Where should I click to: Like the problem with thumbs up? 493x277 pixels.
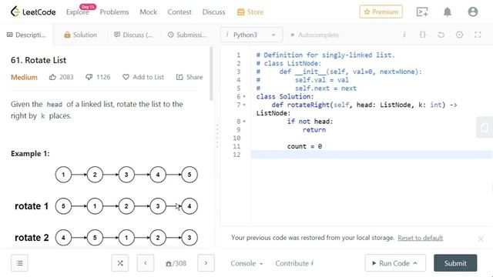61,77
